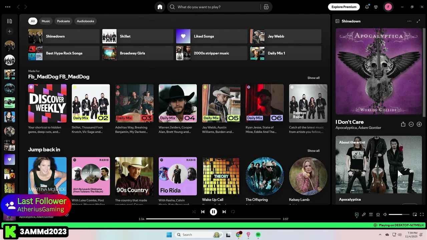Open Daily Mix 1 tile
This screenshot has width=427, height=240.
(286, 53)
